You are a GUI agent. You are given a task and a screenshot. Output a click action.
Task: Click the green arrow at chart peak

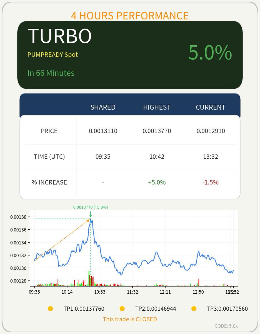[91, 214]
